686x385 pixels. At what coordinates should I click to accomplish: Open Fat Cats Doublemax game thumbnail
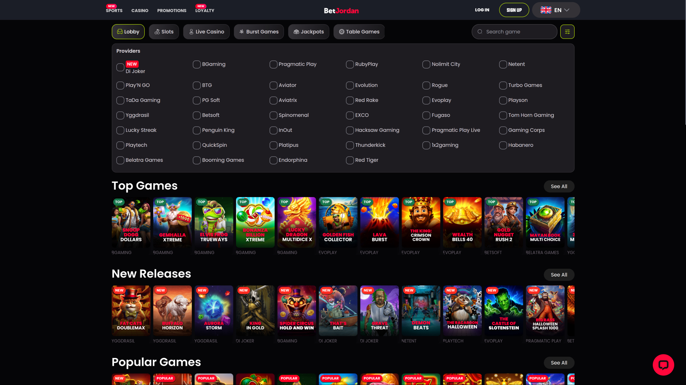(x=131, y=310)
